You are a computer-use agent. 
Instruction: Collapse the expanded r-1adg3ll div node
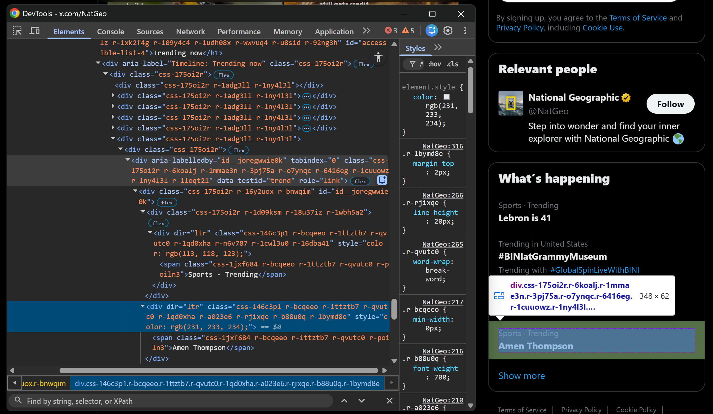point(113,139)
